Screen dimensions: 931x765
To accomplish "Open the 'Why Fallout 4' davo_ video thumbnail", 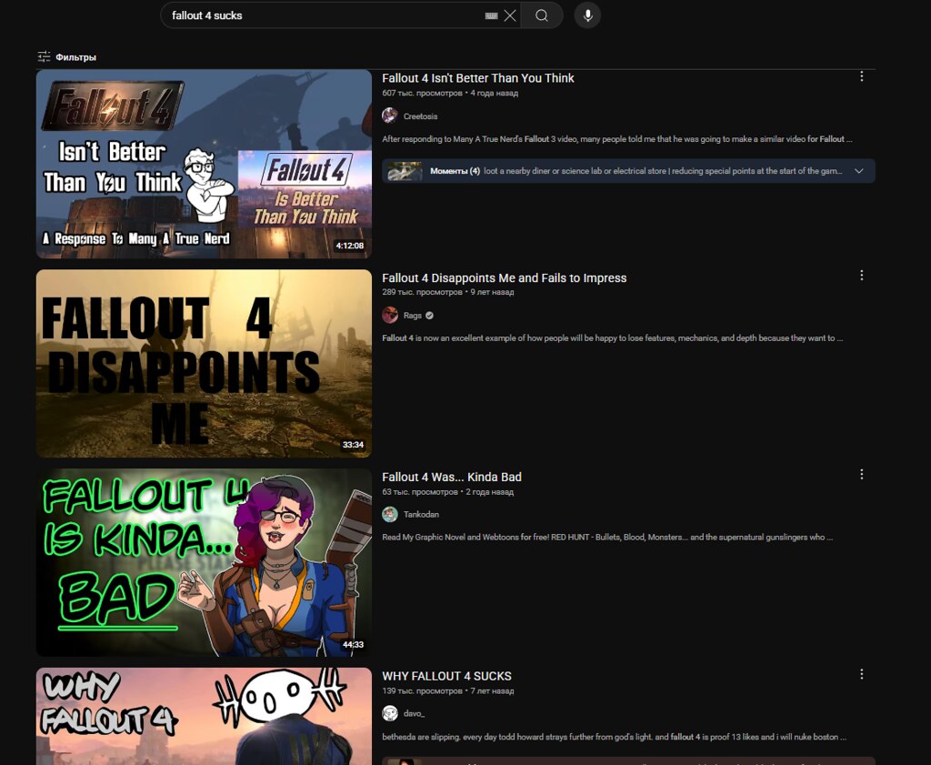I will (204, 716).
